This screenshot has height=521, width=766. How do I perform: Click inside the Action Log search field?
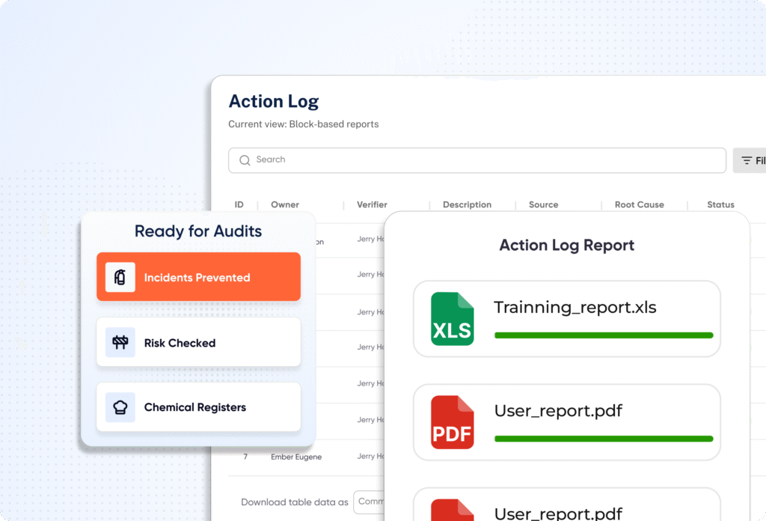[479, 160]
